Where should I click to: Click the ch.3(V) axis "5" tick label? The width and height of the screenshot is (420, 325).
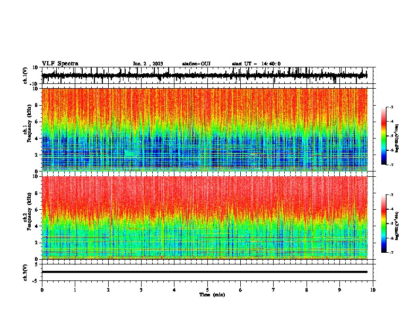[x=37, y=264]
